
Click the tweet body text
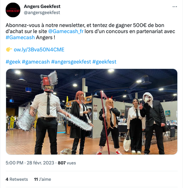coord(90,31)
